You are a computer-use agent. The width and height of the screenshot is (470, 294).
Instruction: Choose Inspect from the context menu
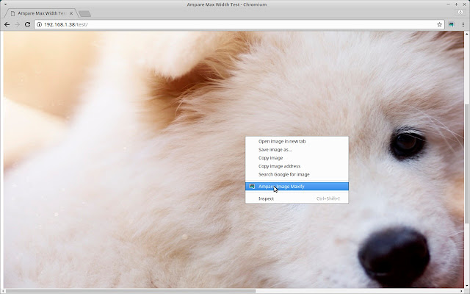[x=297, y=198]
